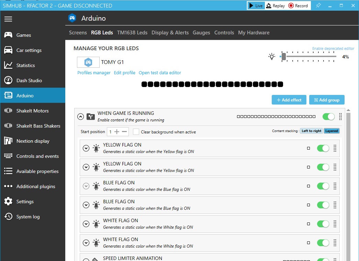Switch to the Screens tab
The width and height of the screenshot is (359, 261).
pos(78,33)
